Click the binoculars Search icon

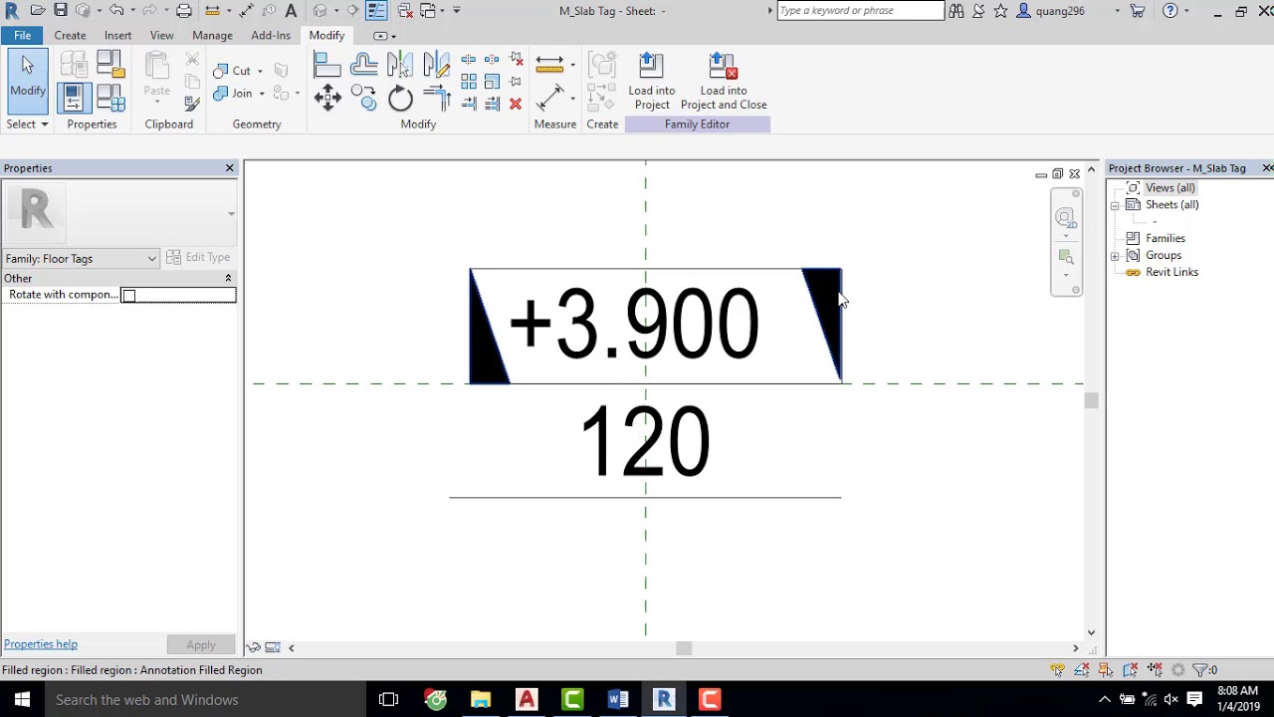(955, 11)
